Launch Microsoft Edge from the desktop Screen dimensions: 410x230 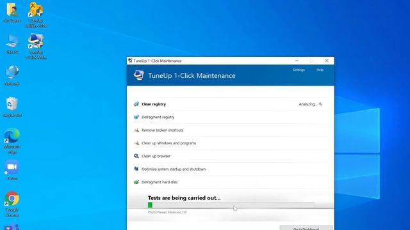[x=12, y=141]
